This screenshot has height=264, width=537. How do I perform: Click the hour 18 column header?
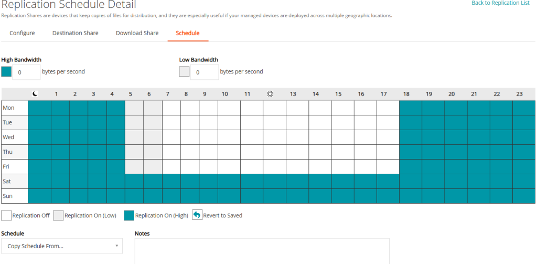click(x=406, y=94)
